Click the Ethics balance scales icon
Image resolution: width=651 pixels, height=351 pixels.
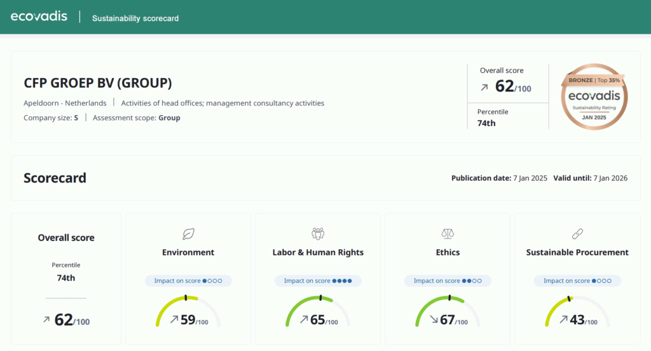point(448,234)
